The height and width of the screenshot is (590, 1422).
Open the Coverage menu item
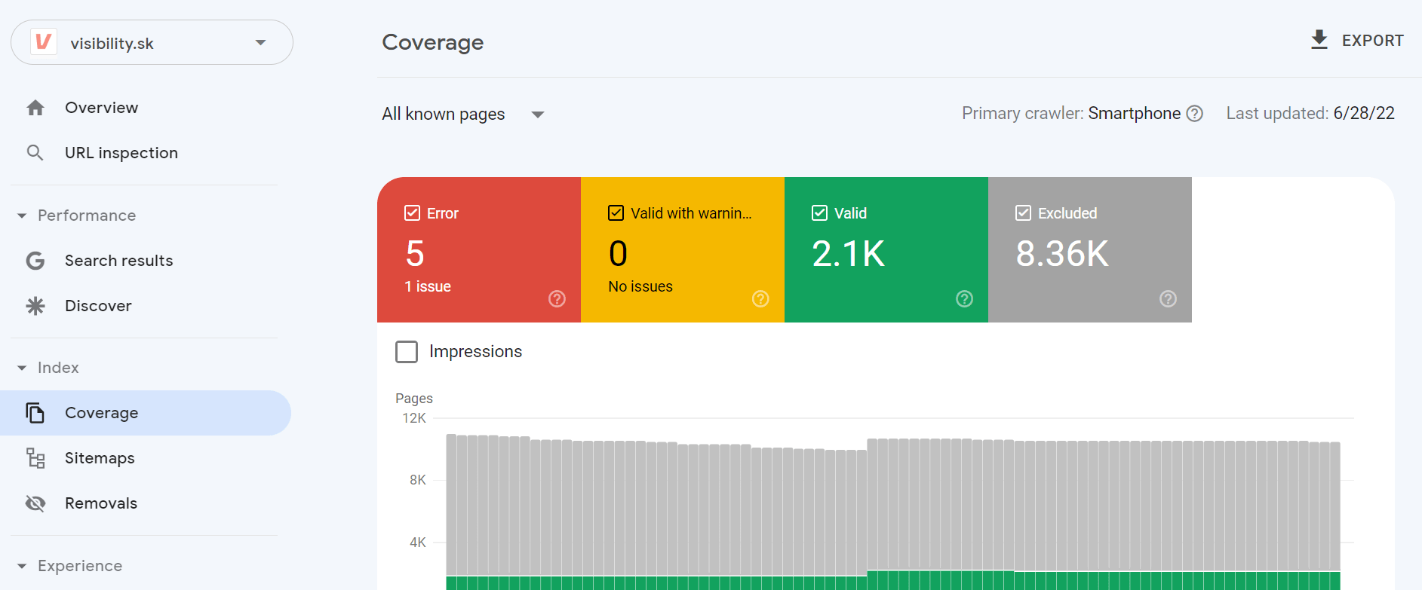click(101, 413)
